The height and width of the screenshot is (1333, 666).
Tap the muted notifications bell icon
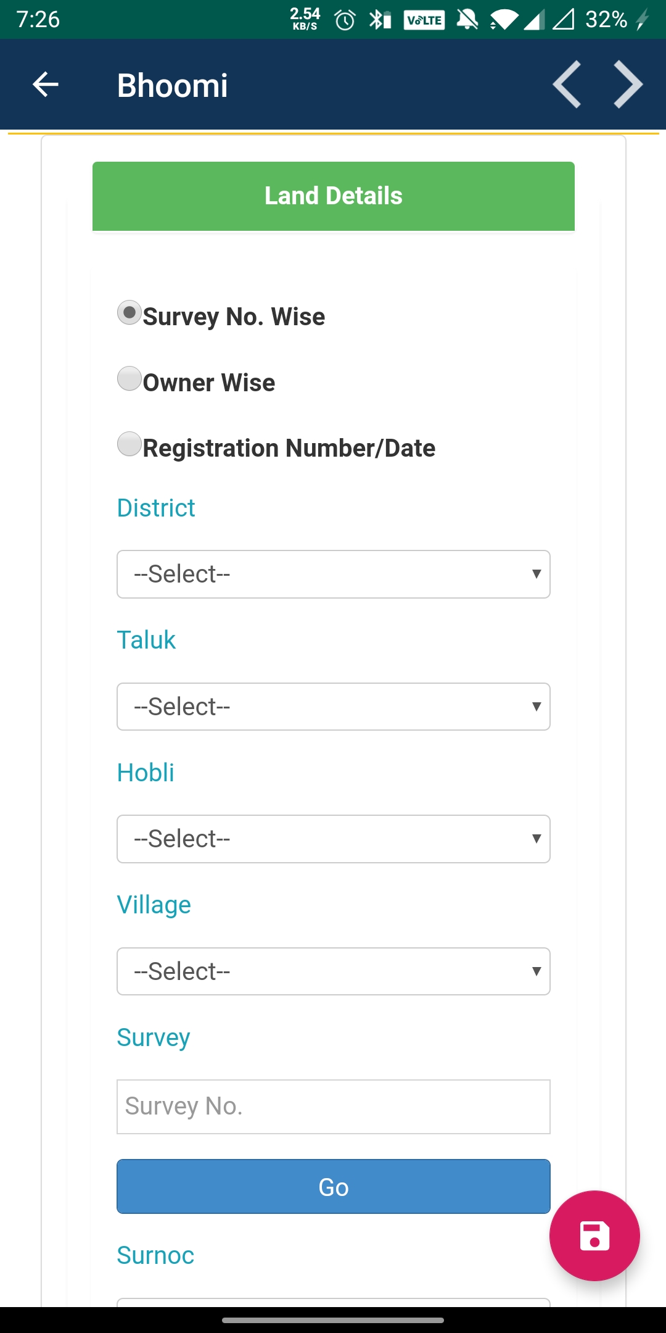click(x=467, y=20)
